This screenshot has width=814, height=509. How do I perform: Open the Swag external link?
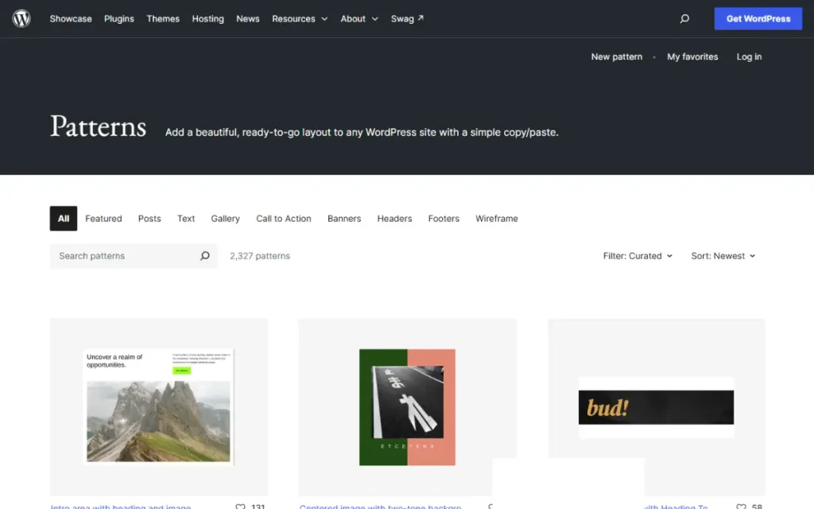[x=408, y=19]
